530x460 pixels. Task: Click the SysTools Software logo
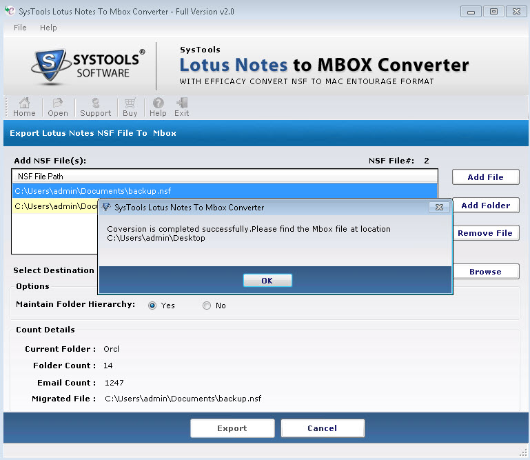(x=88, y=66)
